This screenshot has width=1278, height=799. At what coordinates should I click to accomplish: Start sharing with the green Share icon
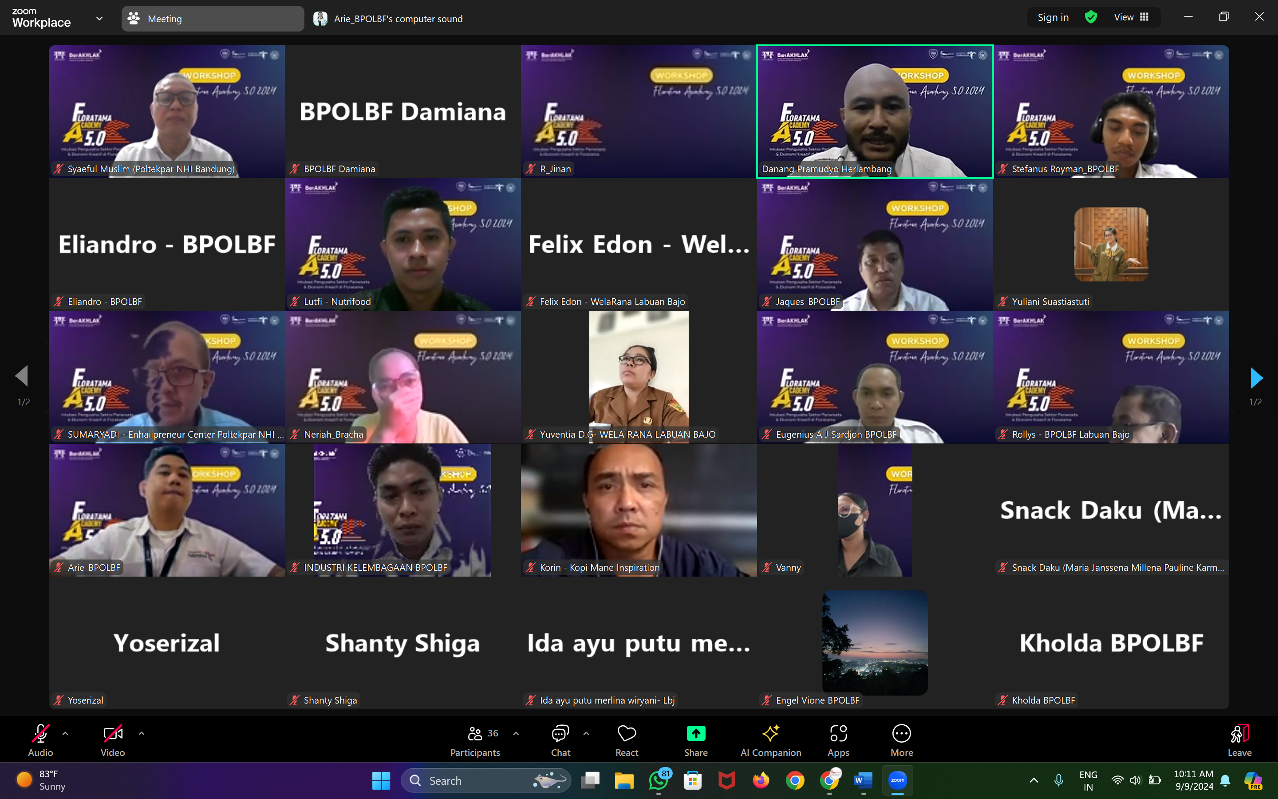695,740
